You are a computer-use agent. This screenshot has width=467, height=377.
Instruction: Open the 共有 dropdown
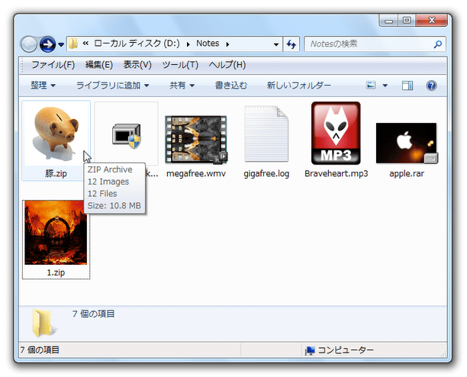point(182,85)
